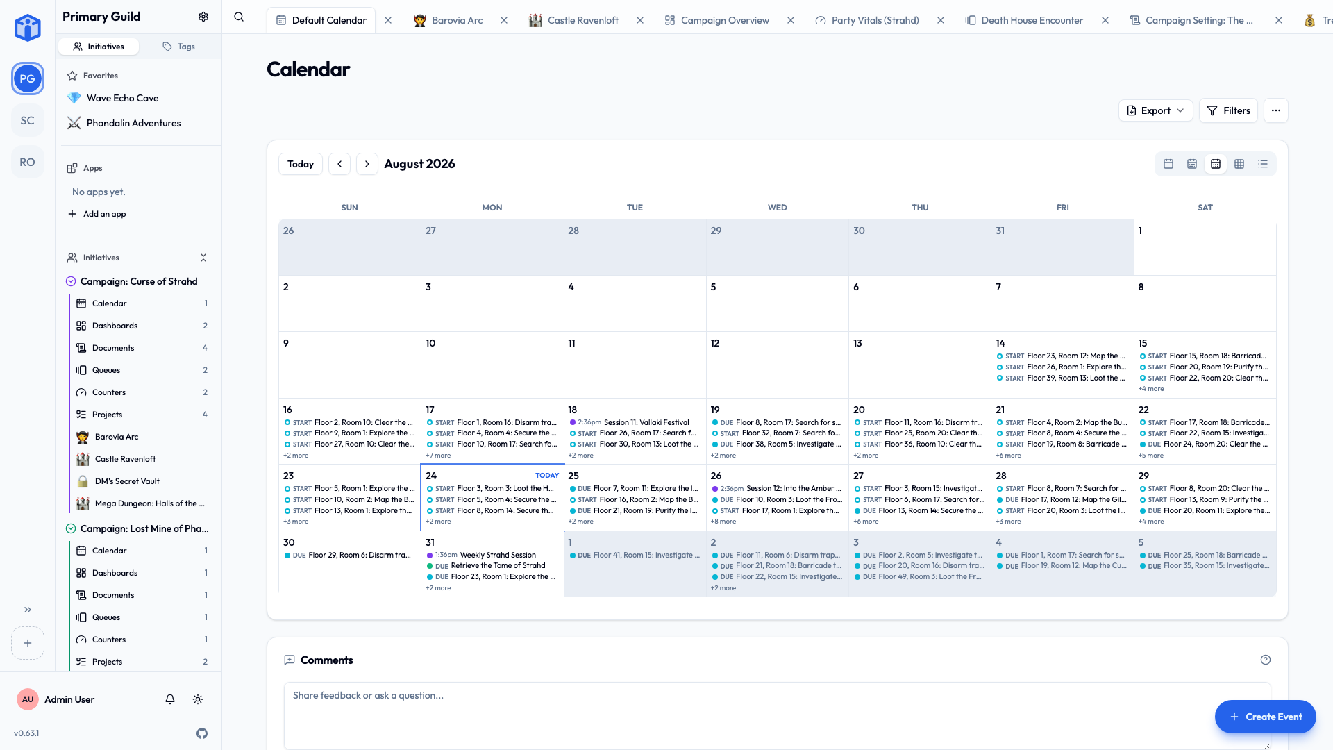1333x750 pixels.
Task: Open the search magnifier icon
Action: tap(239, 17)
